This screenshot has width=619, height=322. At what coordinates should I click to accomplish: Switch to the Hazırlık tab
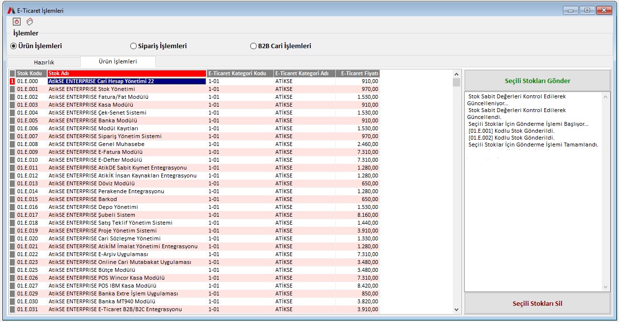click(44, 62)
